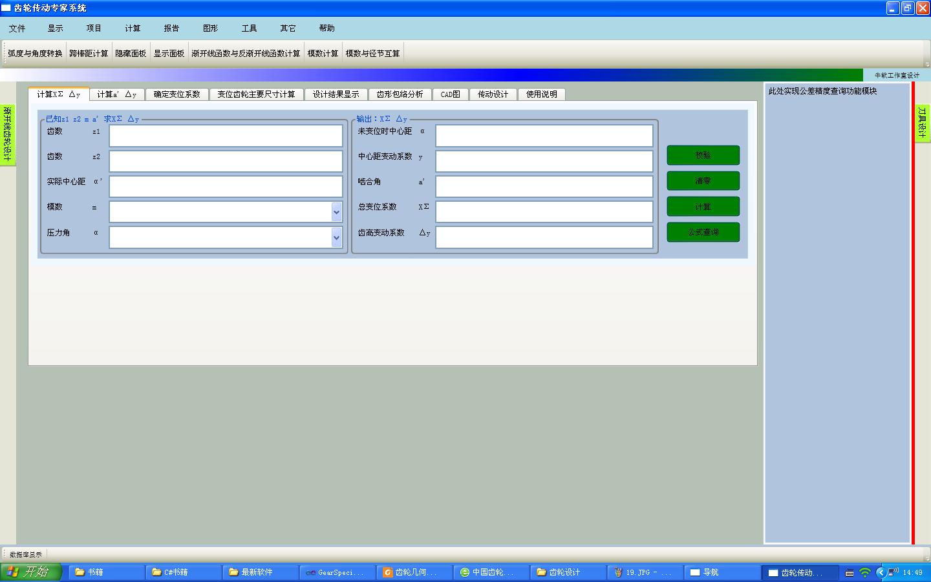
Task: Click the 中心距变动系数 y output field
Action: [x=544, y=161]
